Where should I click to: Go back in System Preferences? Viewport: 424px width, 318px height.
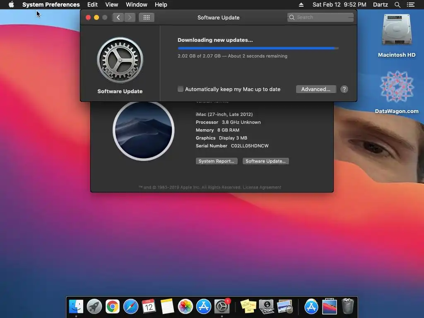point(118,17)
